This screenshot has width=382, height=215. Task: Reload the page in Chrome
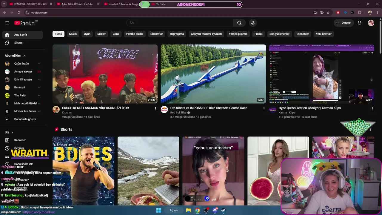pyautogui.click(x=19, y=13)
